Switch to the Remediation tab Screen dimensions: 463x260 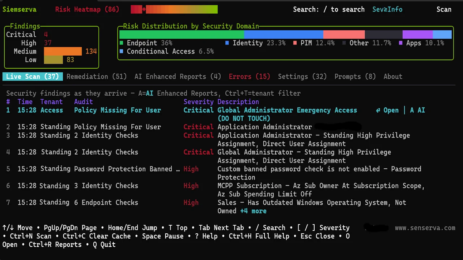coord(96,76)
